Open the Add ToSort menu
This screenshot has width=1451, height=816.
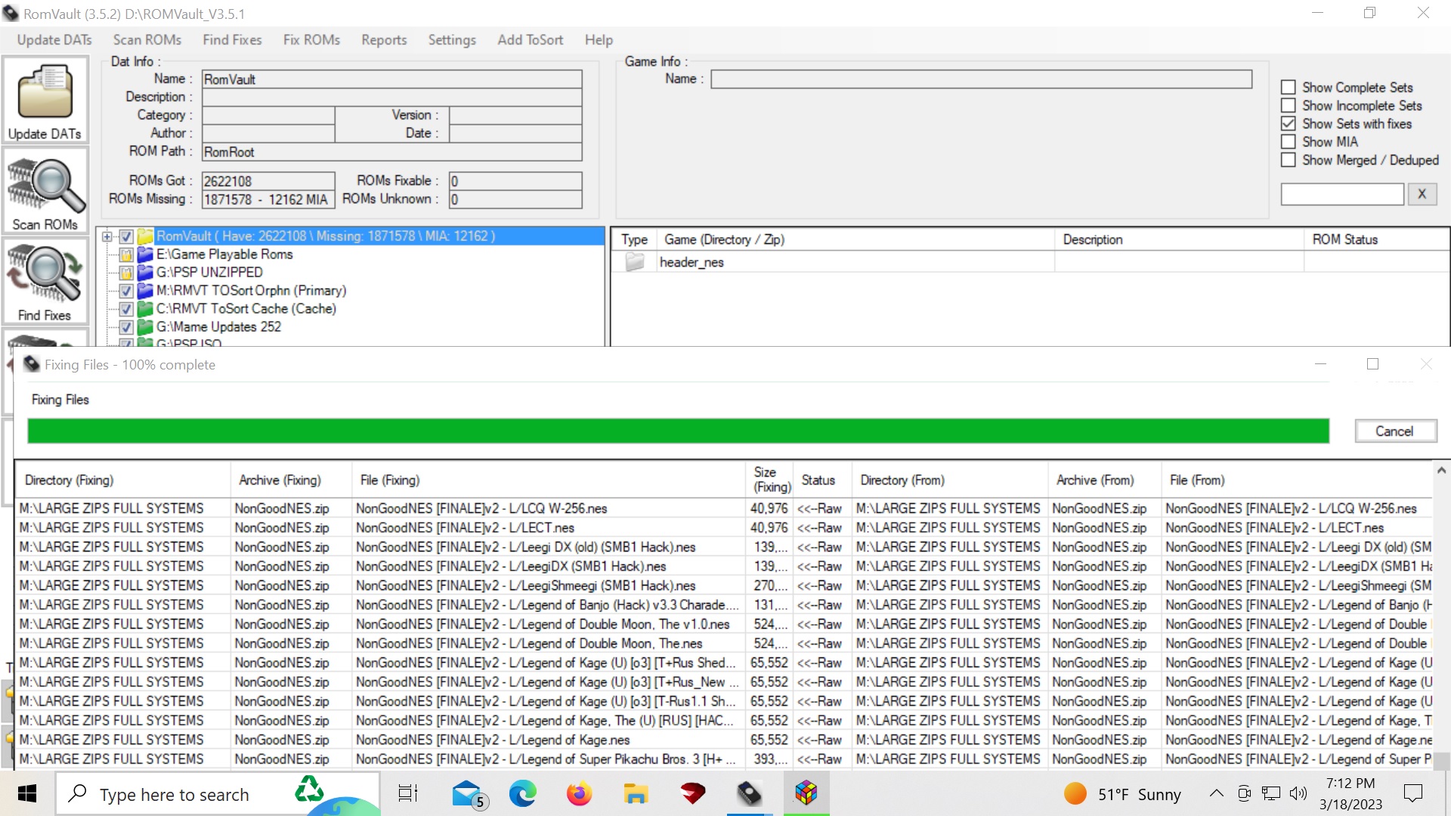(530, 40)
